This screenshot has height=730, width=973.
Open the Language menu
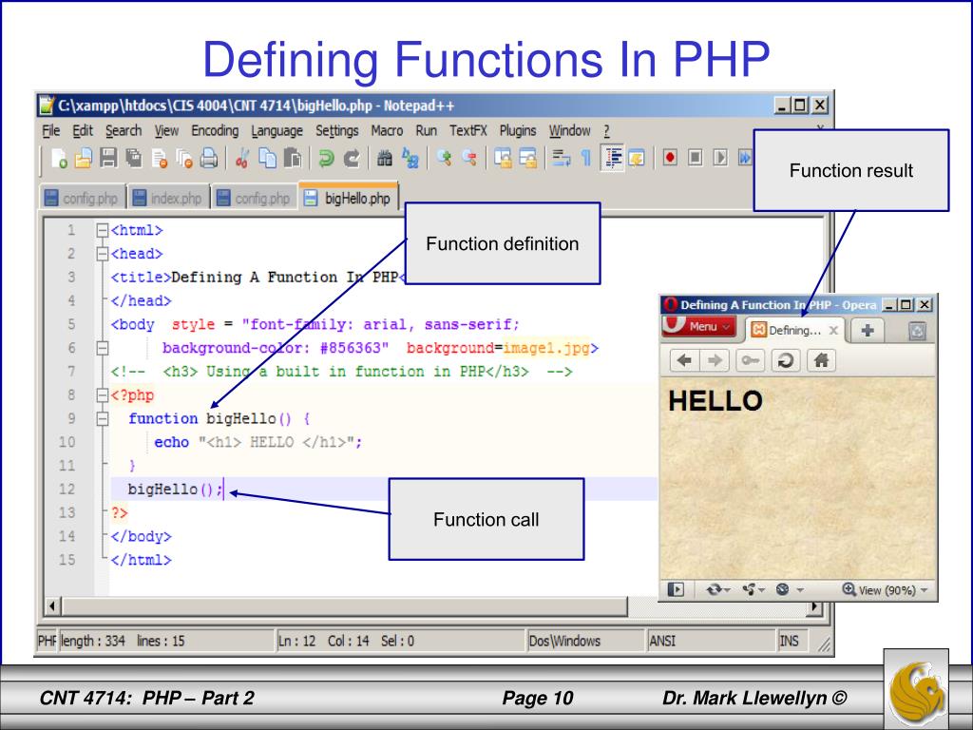[x=277, y=131]
